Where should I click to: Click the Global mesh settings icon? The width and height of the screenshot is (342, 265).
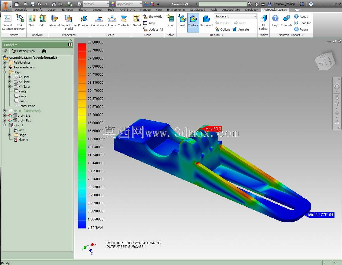(x=137, y=21)
